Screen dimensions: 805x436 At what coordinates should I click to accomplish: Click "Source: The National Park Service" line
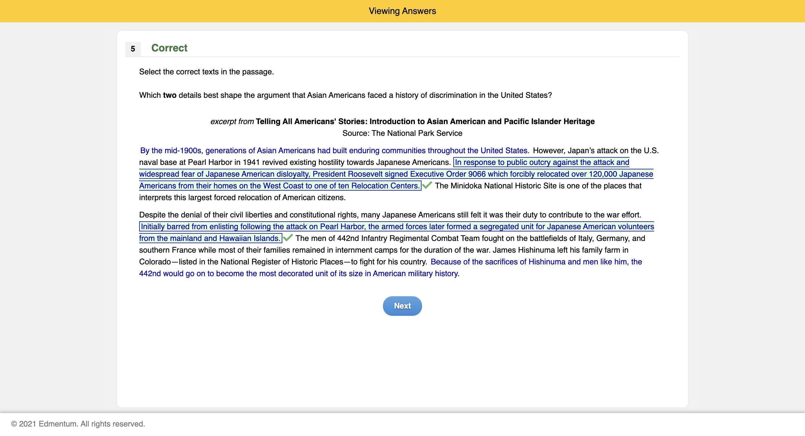click(x=402, y=133)
